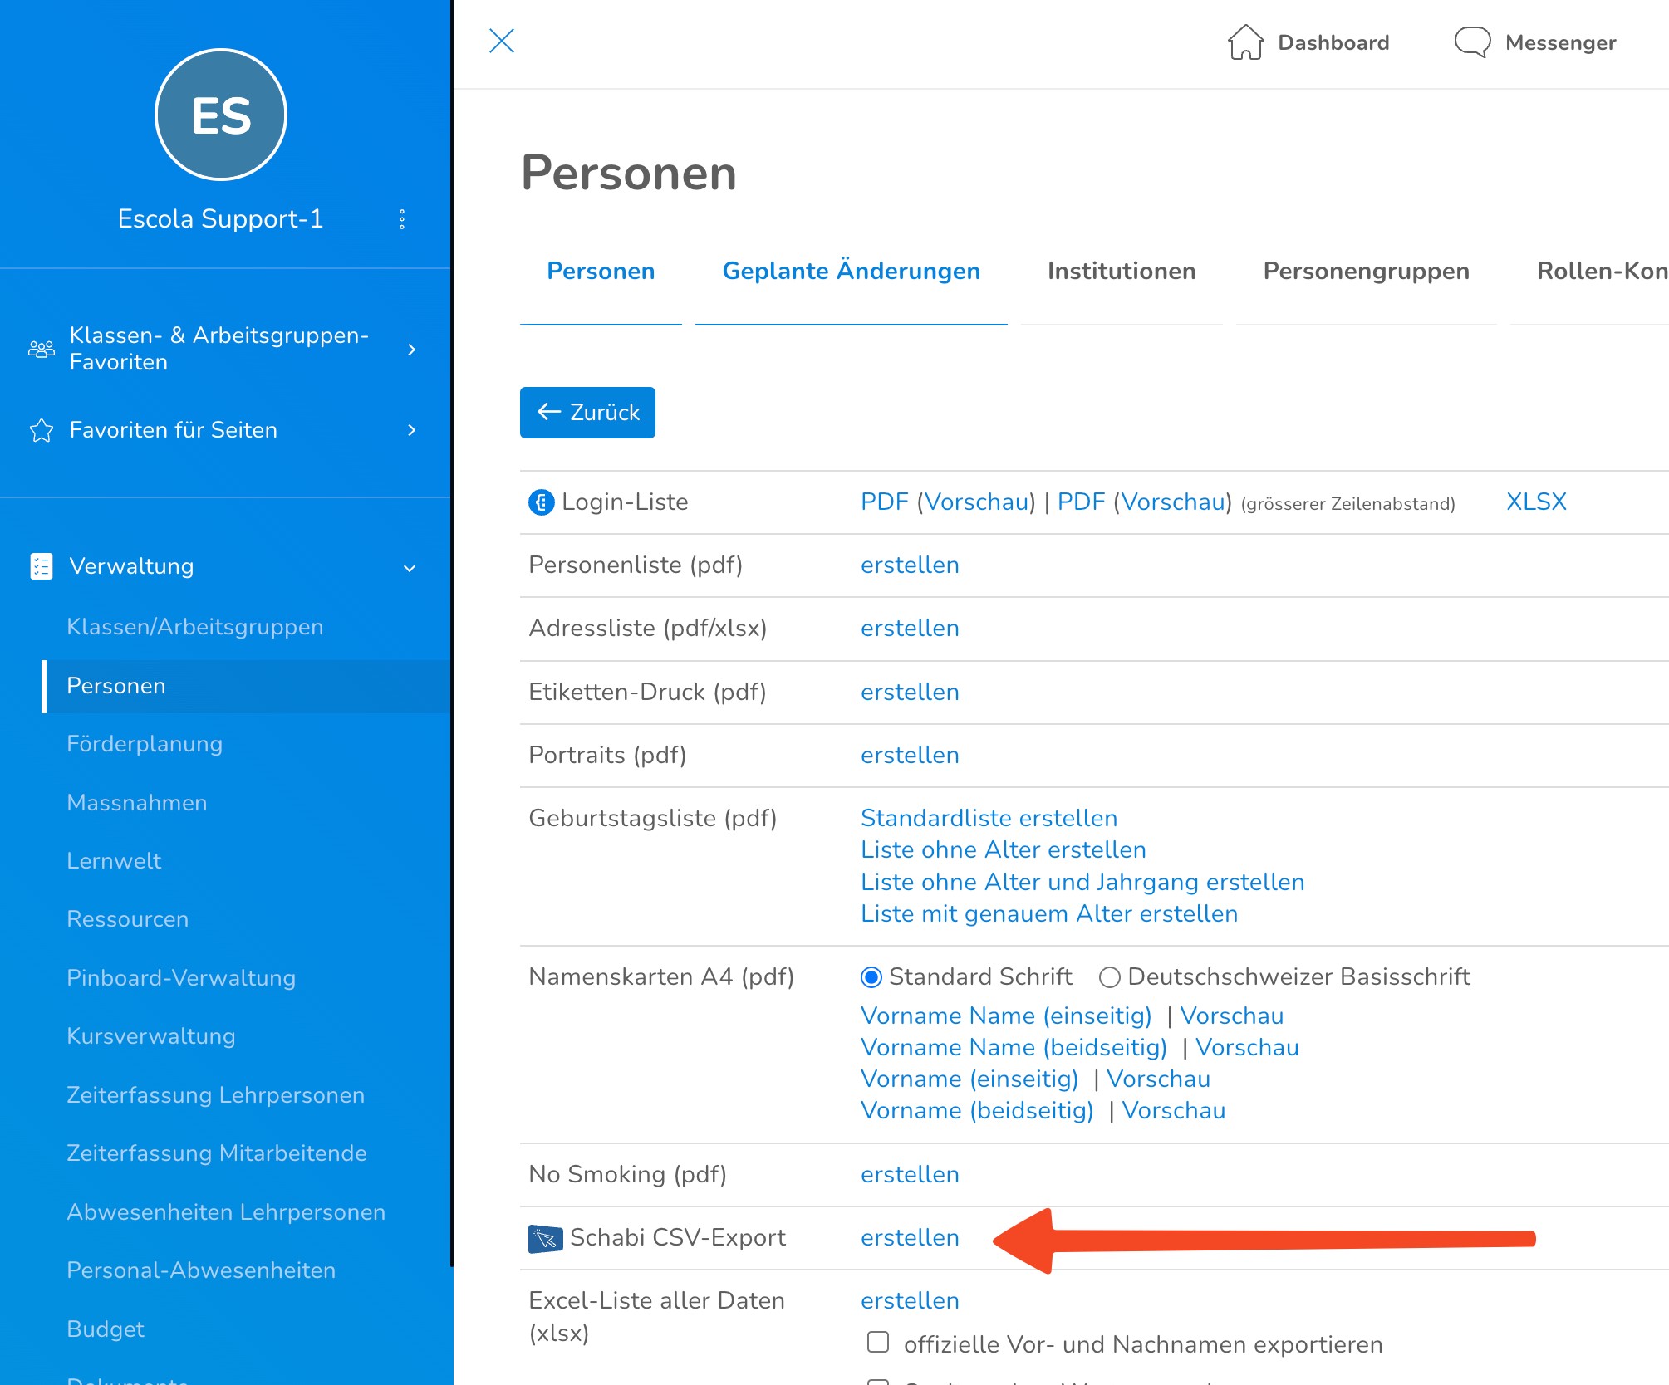Screen dimensions: 1669x1385
Task: Click erstellen for Schabi CSV-Export
Action: (x=910, y=1238)
